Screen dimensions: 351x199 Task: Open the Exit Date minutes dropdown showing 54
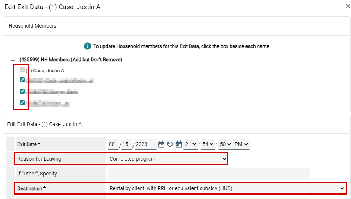point(208,144)
